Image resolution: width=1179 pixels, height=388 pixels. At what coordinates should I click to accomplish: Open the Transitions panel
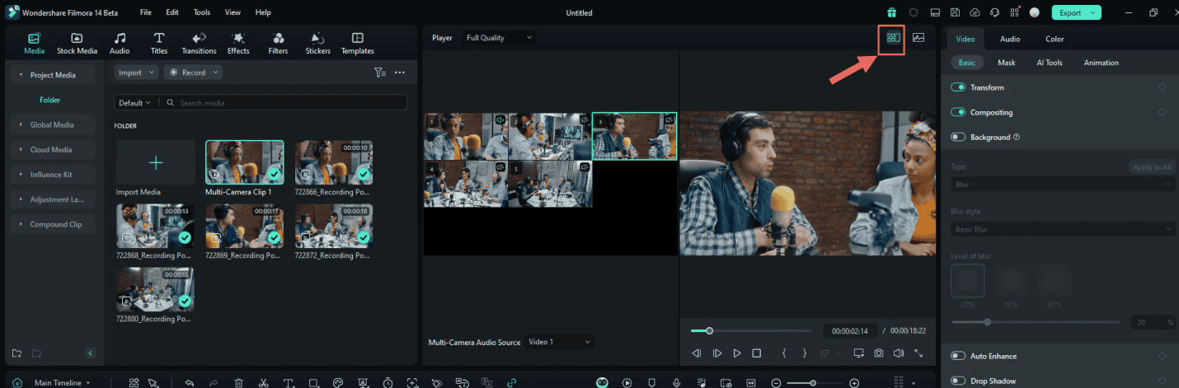[x=199, y=43]
